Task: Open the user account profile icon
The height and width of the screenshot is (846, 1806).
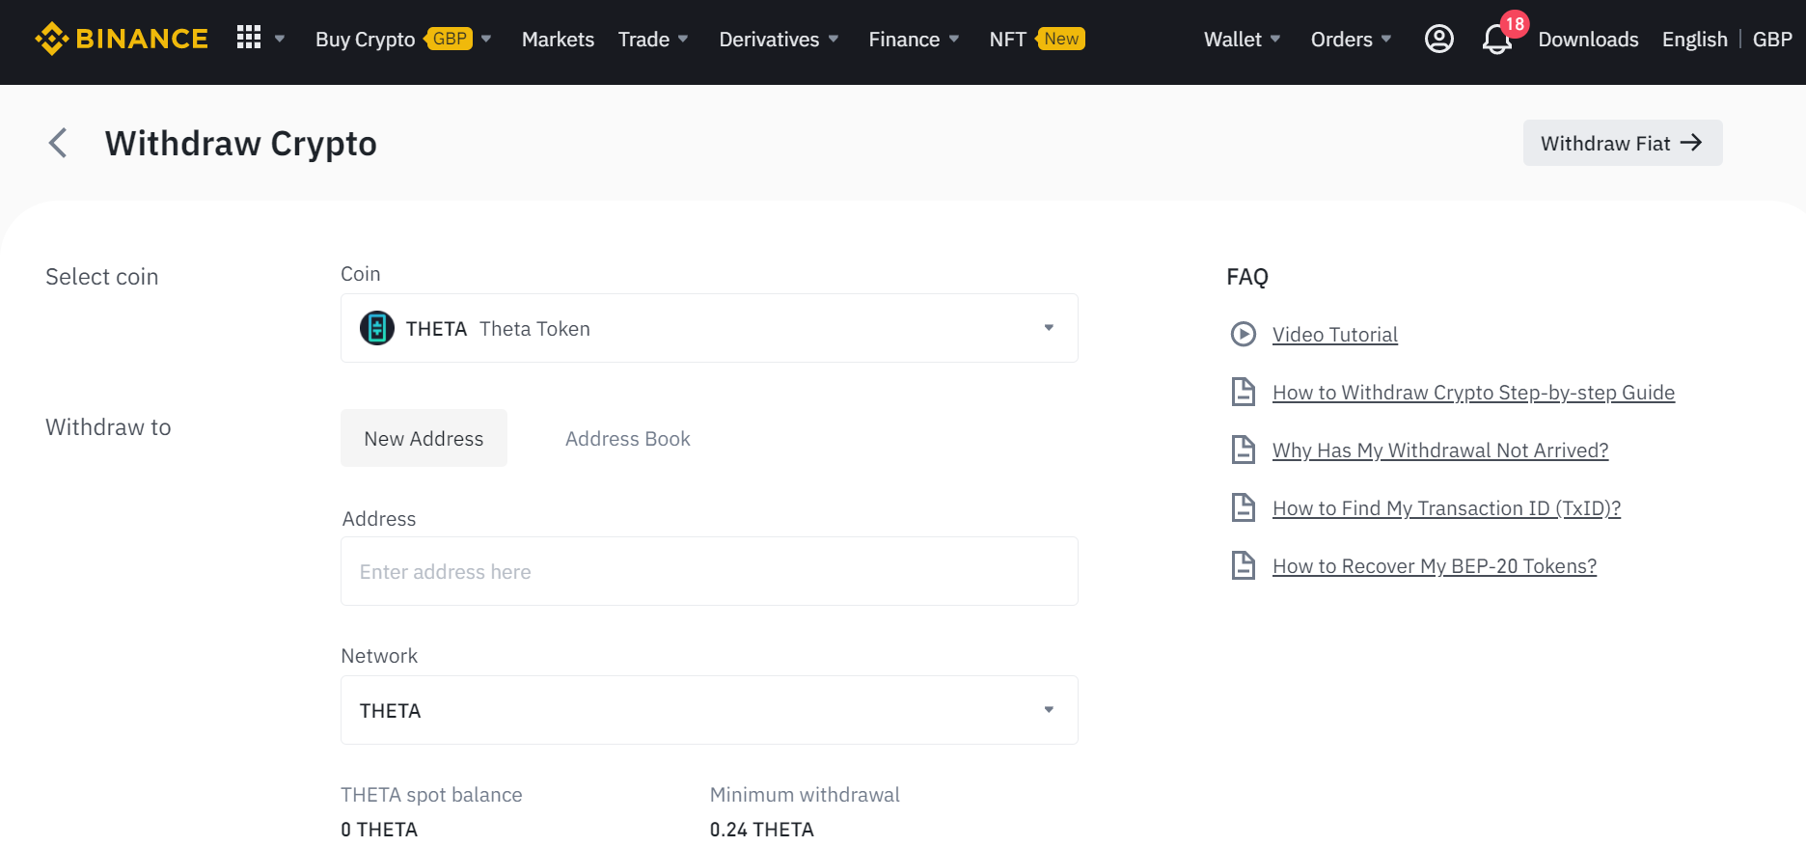Action: (x=1438, y=39)
